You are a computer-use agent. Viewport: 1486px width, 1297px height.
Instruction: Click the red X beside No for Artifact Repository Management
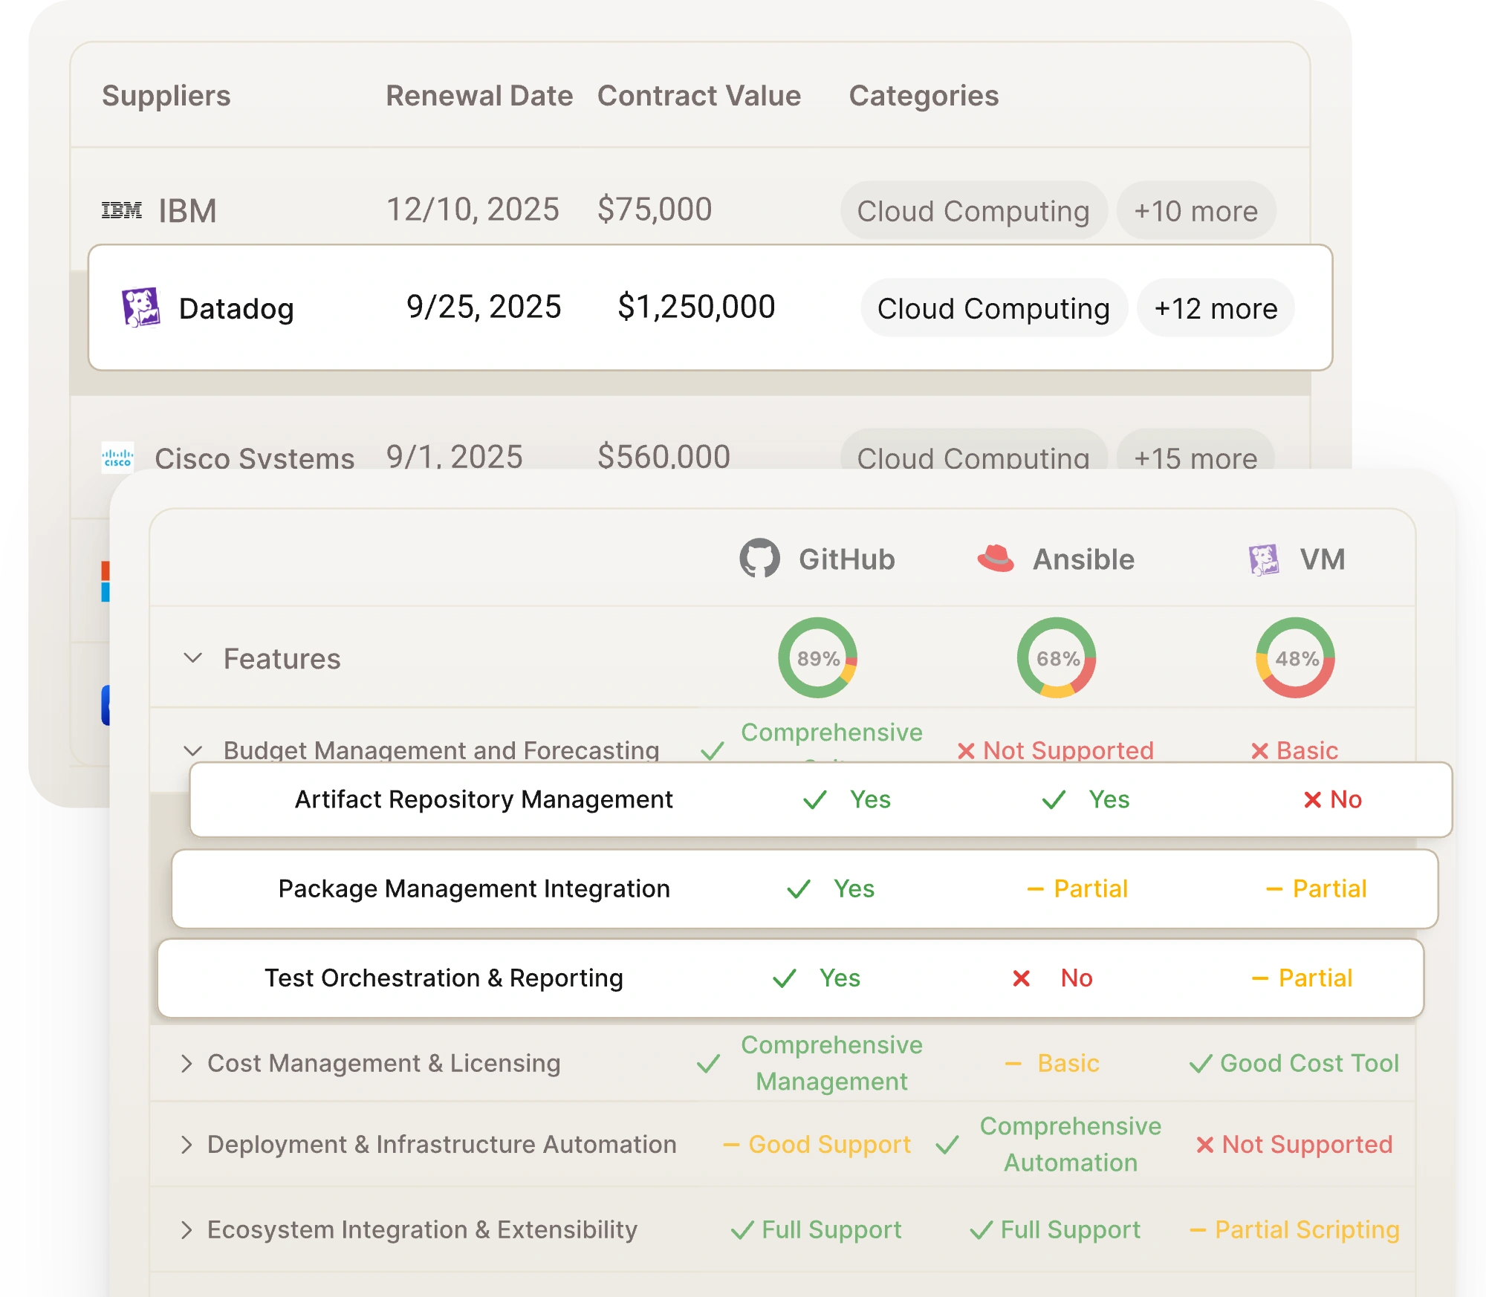1307,800
